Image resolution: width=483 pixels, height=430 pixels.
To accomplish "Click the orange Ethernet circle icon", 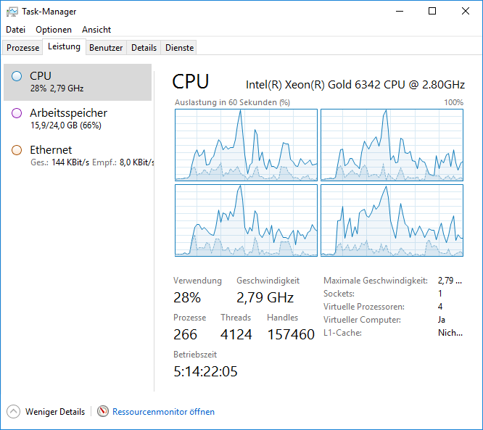I will pyautogui.click(x=17, y=150).
